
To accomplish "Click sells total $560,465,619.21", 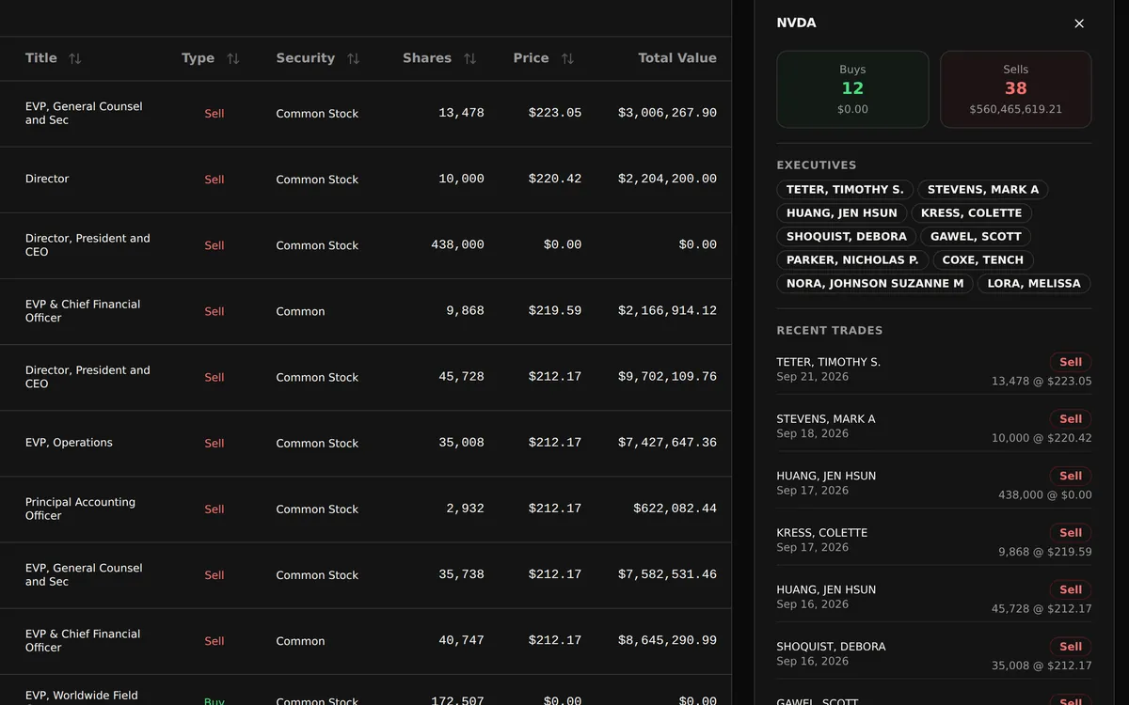I will (x=1016, y=109).
